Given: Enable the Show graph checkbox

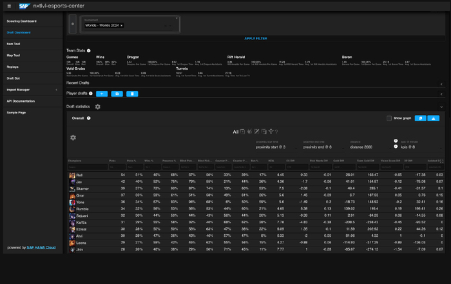Looking at the screenshot, I should pos(389,118).
